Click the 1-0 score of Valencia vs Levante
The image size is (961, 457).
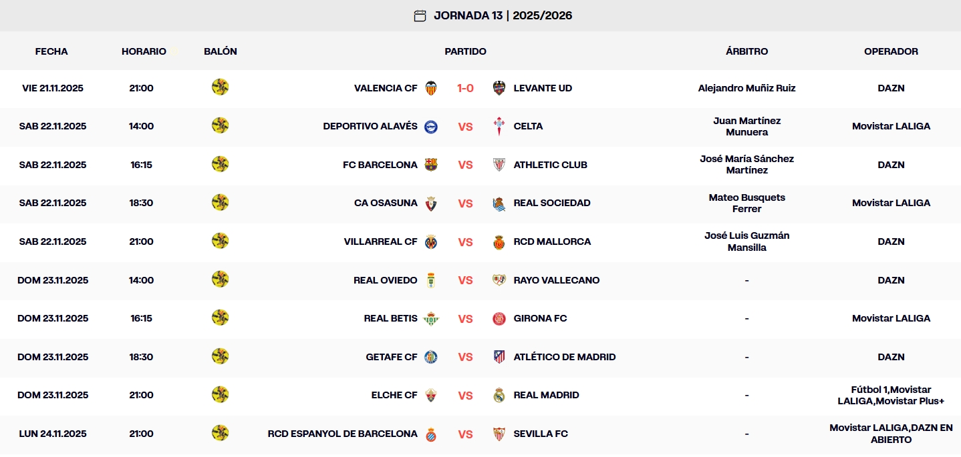465,87
